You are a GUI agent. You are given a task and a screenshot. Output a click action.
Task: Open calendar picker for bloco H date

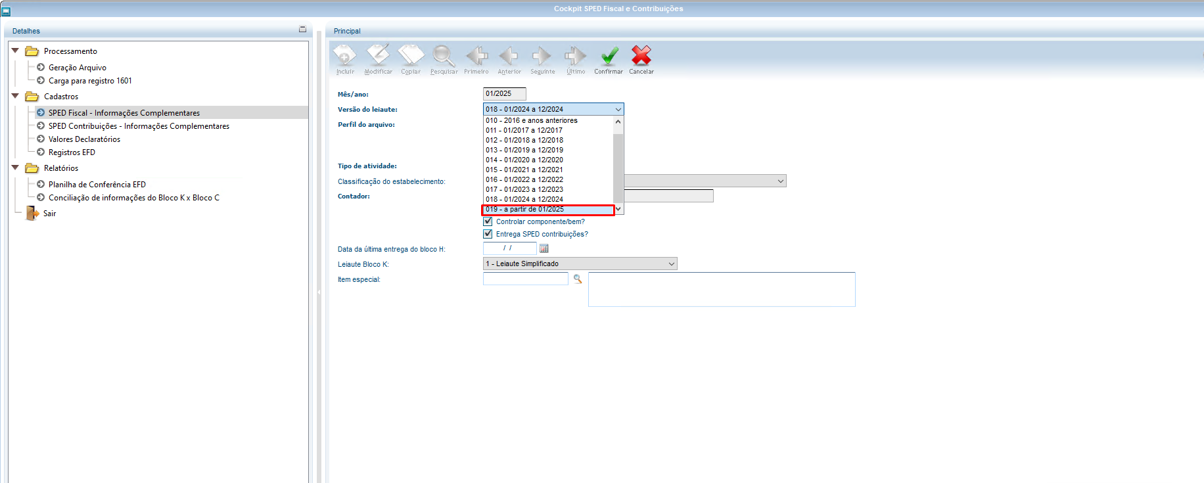tap(544, 248)
